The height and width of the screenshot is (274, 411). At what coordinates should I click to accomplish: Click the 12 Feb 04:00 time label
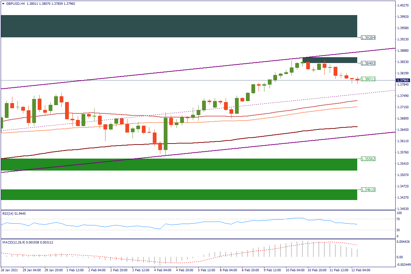point(360,270)
